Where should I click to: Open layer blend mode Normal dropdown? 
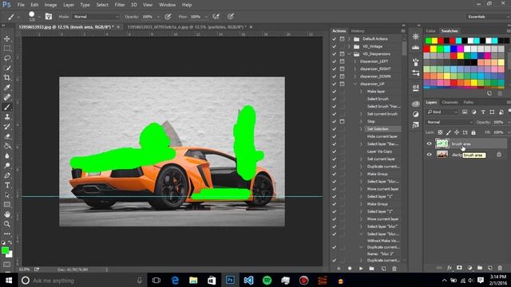click(450, 122)
